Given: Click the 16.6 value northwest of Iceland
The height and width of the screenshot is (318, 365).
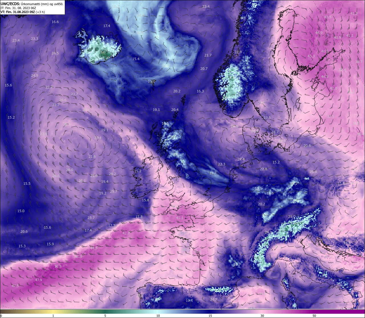Looking at the screenshot, I should pyautogui.click(x=55, y=22).
